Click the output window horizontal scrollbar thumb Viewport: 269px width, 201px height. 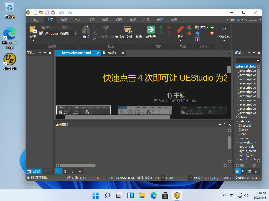(77, 165)
